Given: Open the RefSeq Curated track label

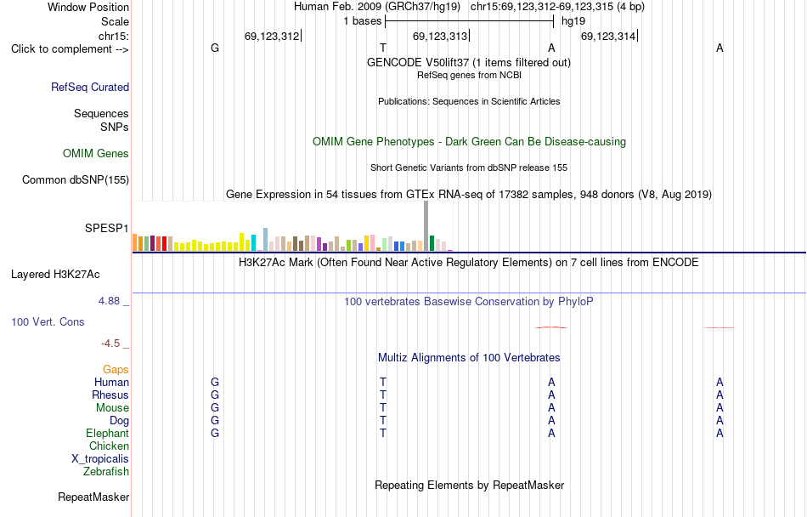Looking at the screenshot, I should (90, 87).
